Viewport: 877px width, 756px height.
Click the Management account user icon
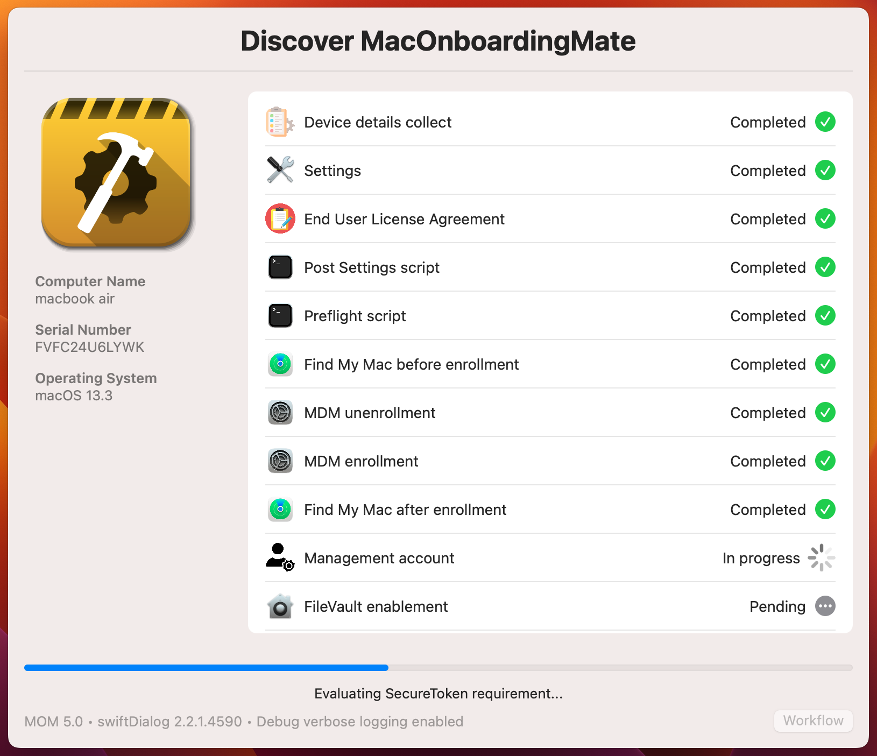[279, 558]
